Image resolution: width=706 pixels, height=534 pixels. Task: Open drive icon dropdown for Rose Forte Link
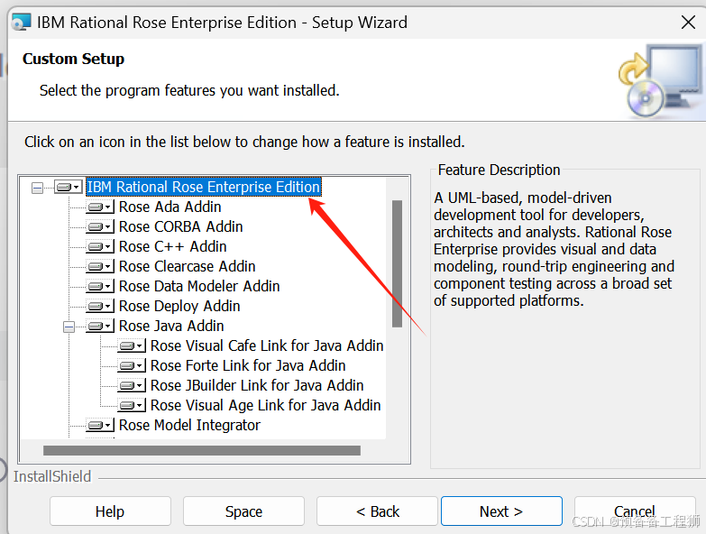(x=132, y=365)
